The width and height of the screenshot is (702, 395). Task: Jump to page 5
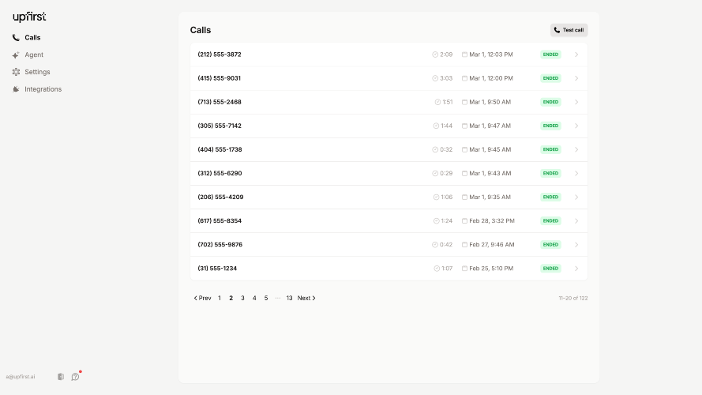click(x=266, y=299)
